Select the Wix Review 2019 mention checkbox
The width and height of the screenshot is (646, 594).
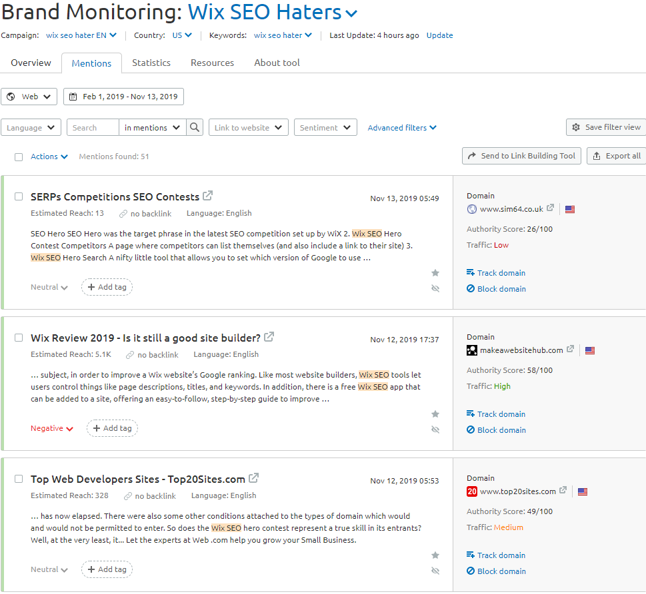point(18,338)
